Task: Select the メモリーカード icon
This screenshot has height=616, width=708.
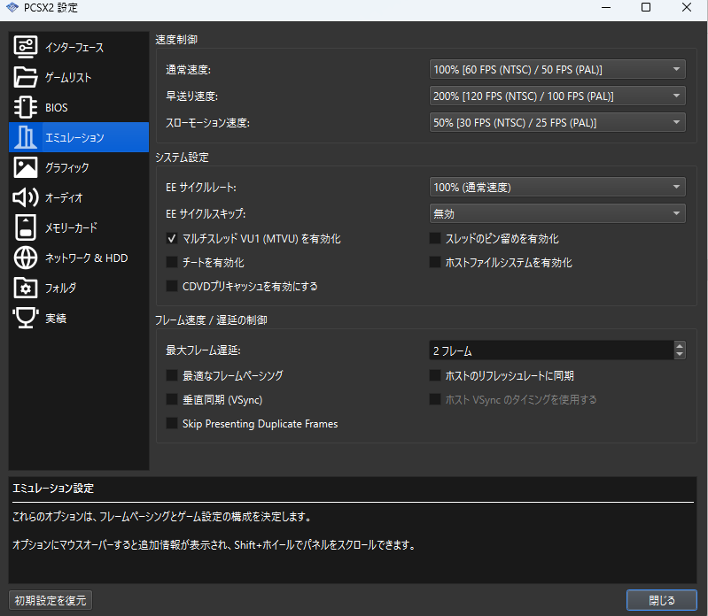Action: pyautogui.click(x=26, y=227)
